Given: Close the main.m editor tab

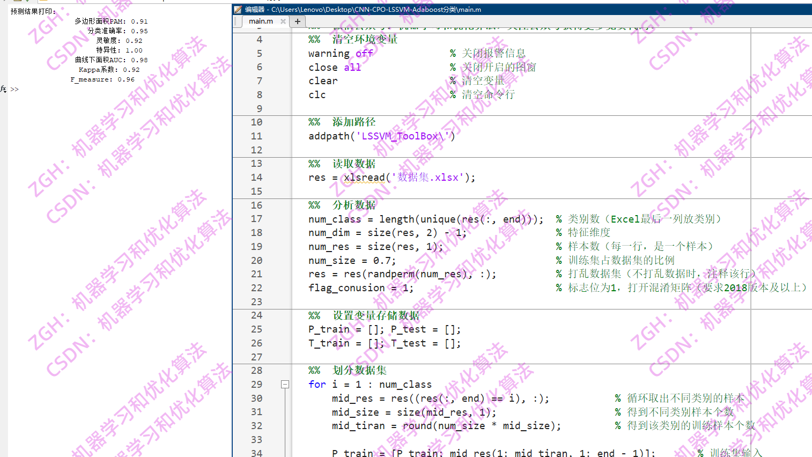Looking at the screenshot, I should click(x=283, y=21).
